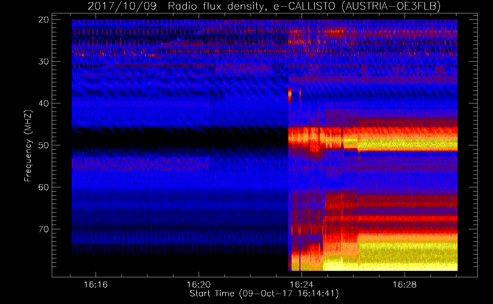Select the 16:24 time tick label
This screenshot has height=304, width=493.
[302, 285]
